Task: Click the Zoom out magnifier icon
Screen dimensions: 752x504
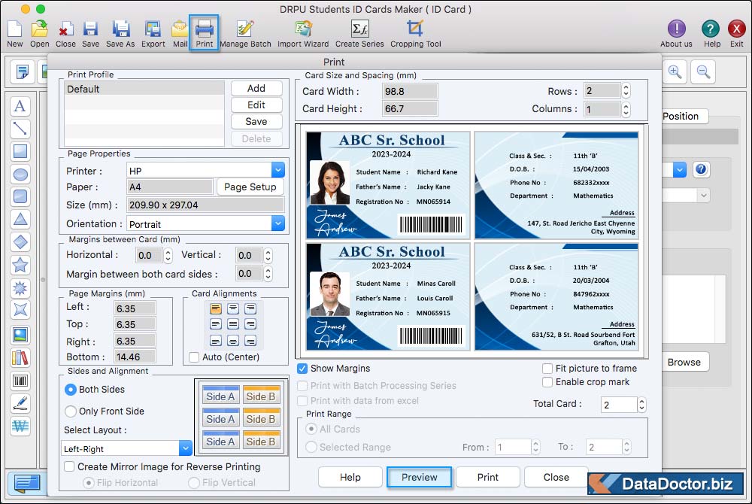Action: (x=703, y=72)
